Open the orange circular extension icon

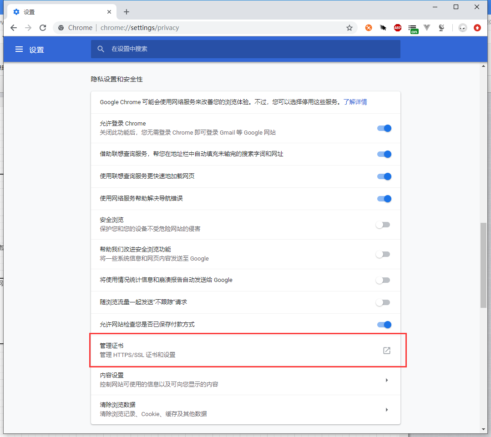click(369, 28)
